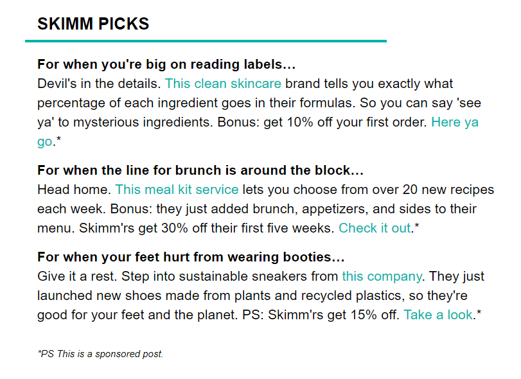Open the "This clean skincare" link
The height and width of the screenshot is (379, 521).
pyautogui.click(x=223, y=84)
